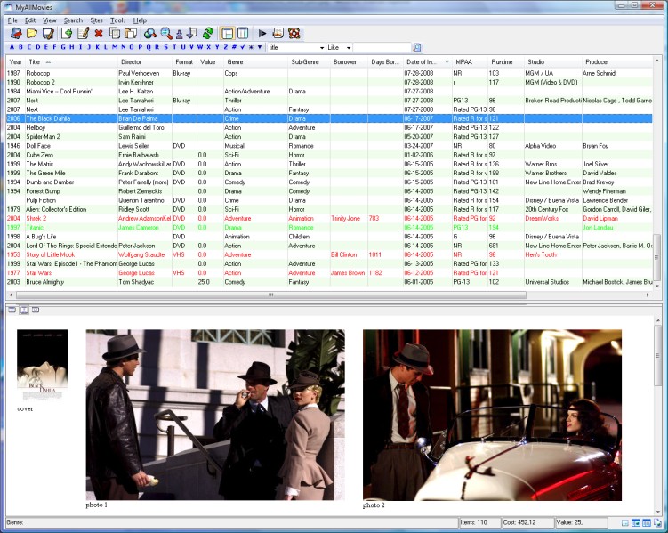This screenshot has width=668, height=533.
Task: Click the asterisk filter in alphabet bar
Action: point(251,47)
